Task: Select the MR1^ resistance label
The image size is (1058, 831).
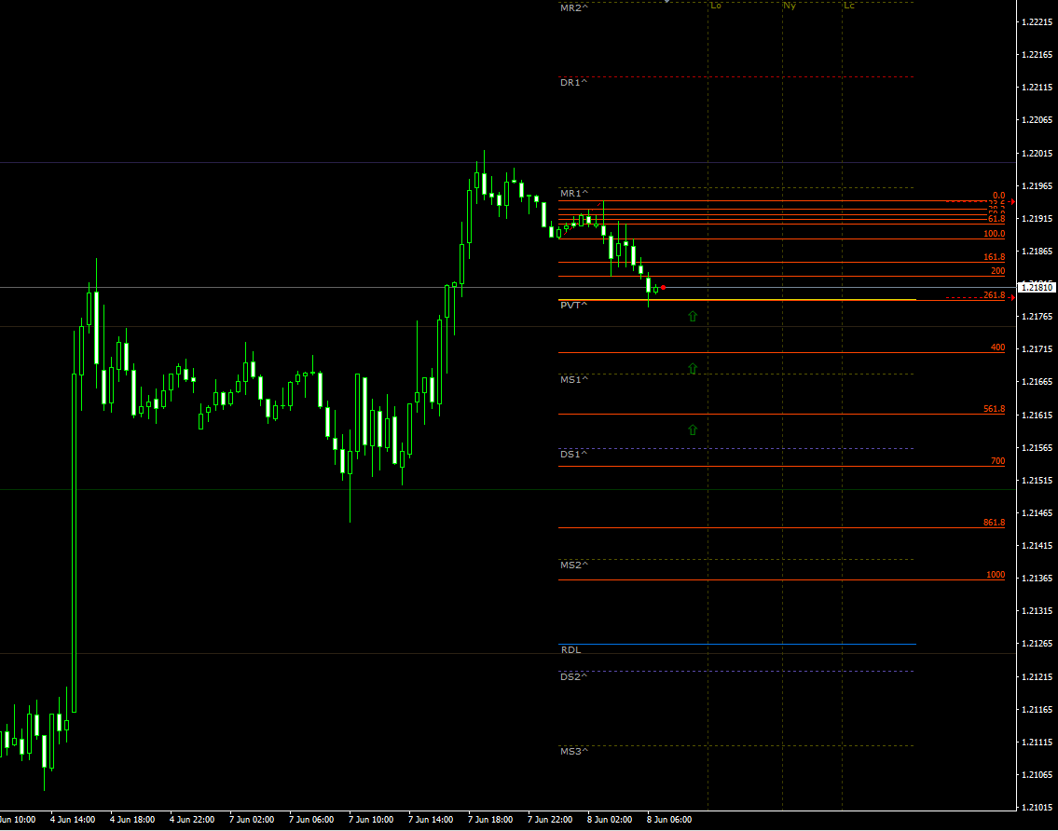Action: (x=573, y=194)
